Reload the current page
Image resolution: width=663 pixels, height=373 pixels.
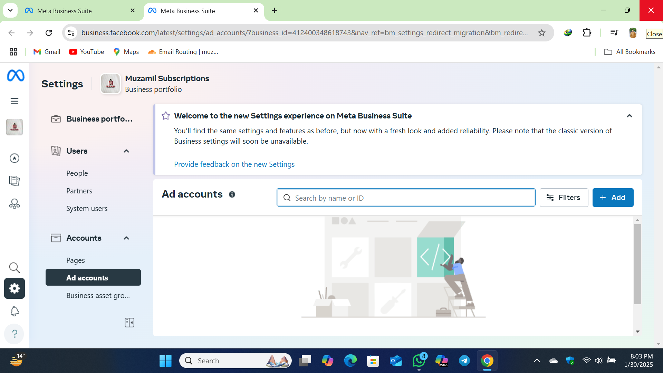[x=49, y=33]
